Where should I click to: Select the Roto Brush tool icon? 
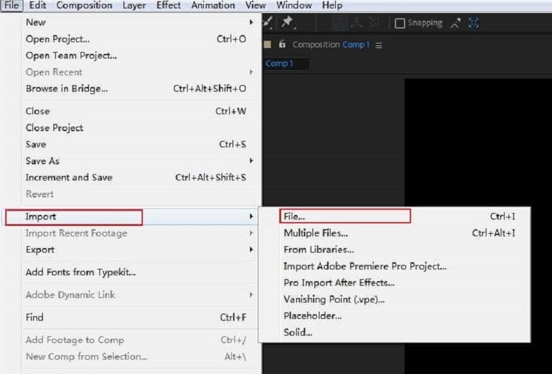pyautogui.click(x=268, y=23)
